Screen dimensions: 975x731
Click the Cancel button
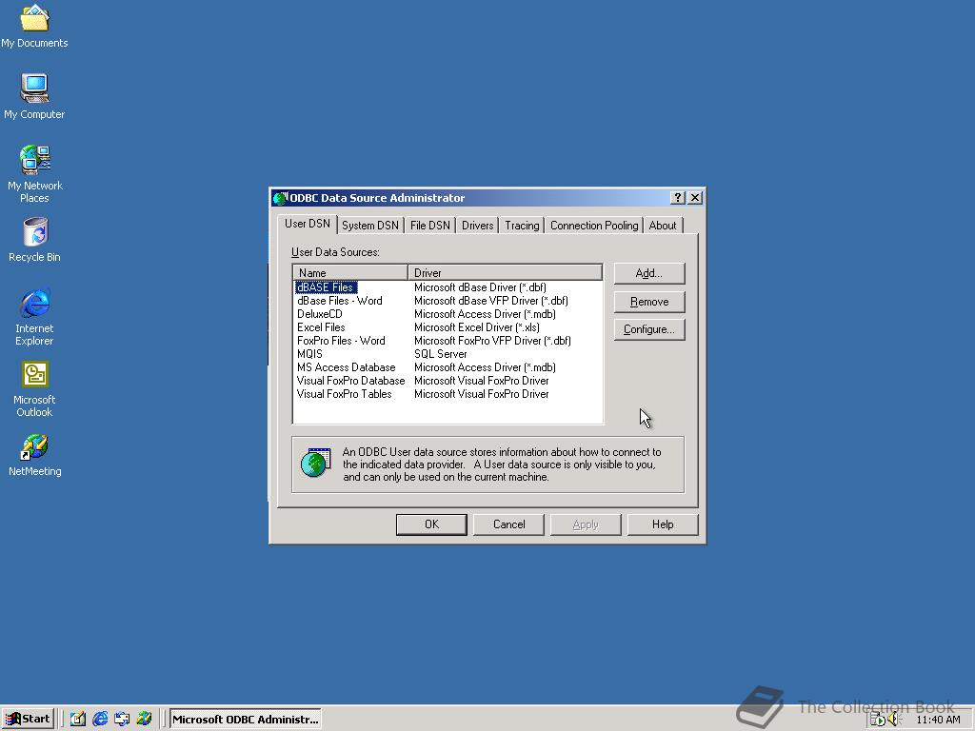(x=508, y=524)
